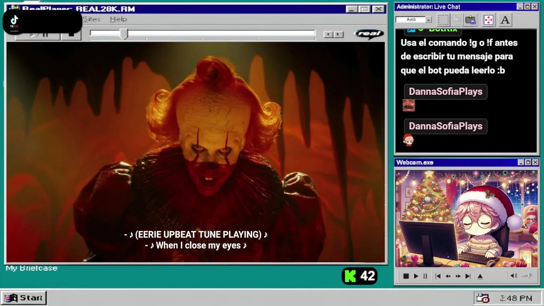Viewport: 544px width, 306px height.
Task: Click the RealPlayer video frame
Action: tap(195, 152)
